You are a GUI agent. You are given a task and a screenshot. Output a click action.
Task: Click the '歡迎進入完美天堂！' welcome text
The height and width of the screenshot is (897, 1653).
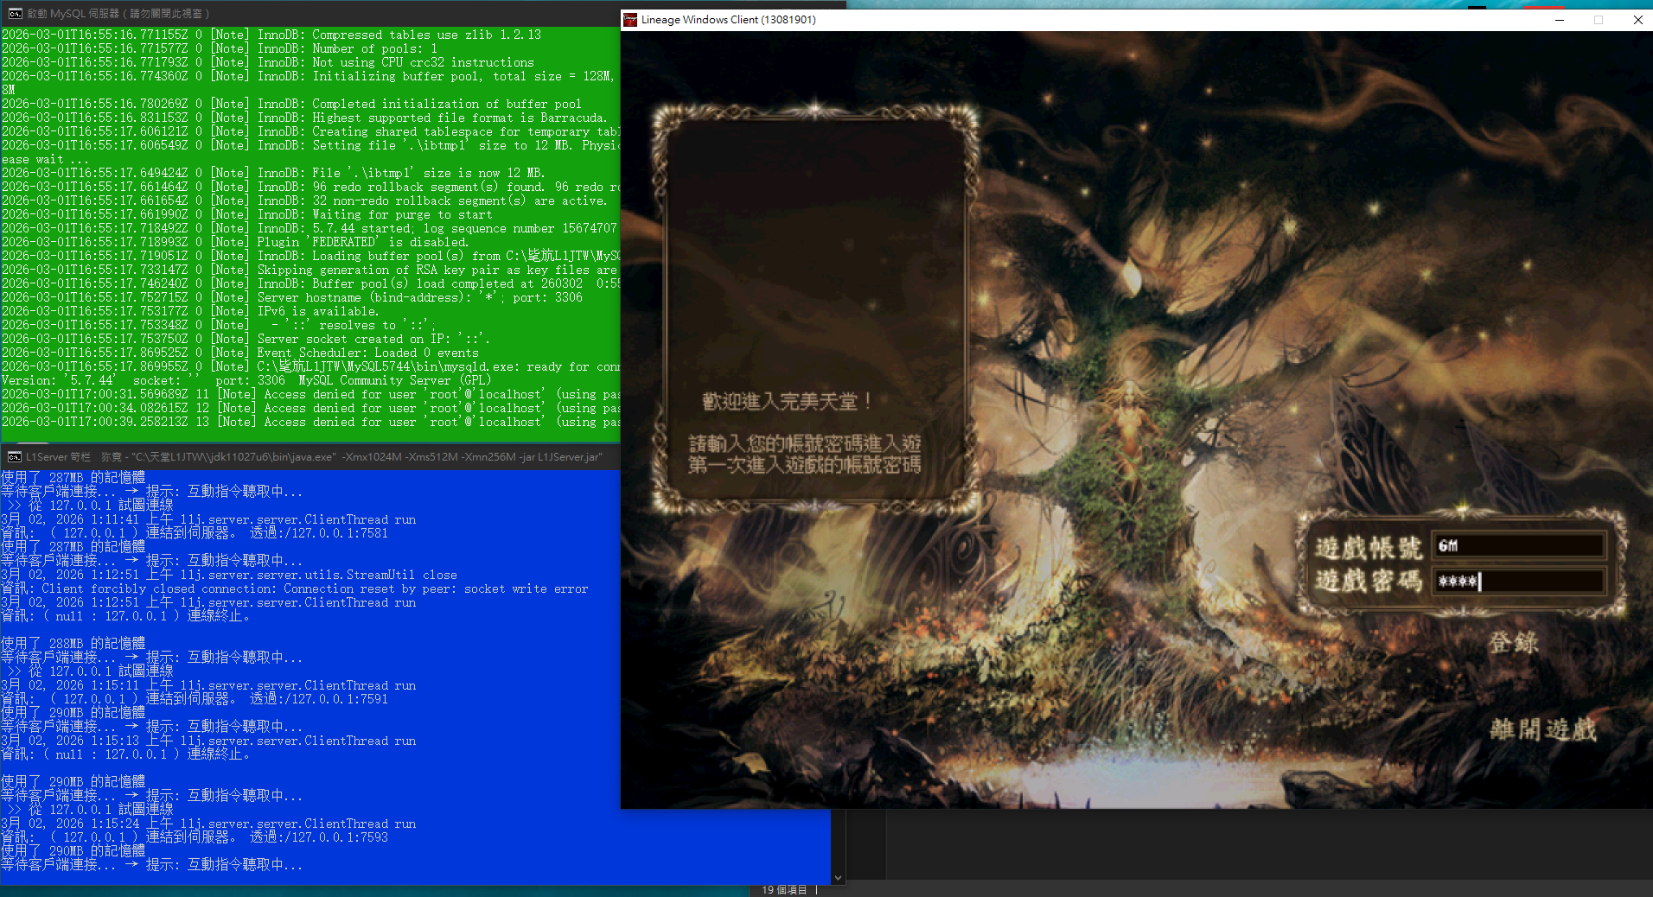coord(787,402)
